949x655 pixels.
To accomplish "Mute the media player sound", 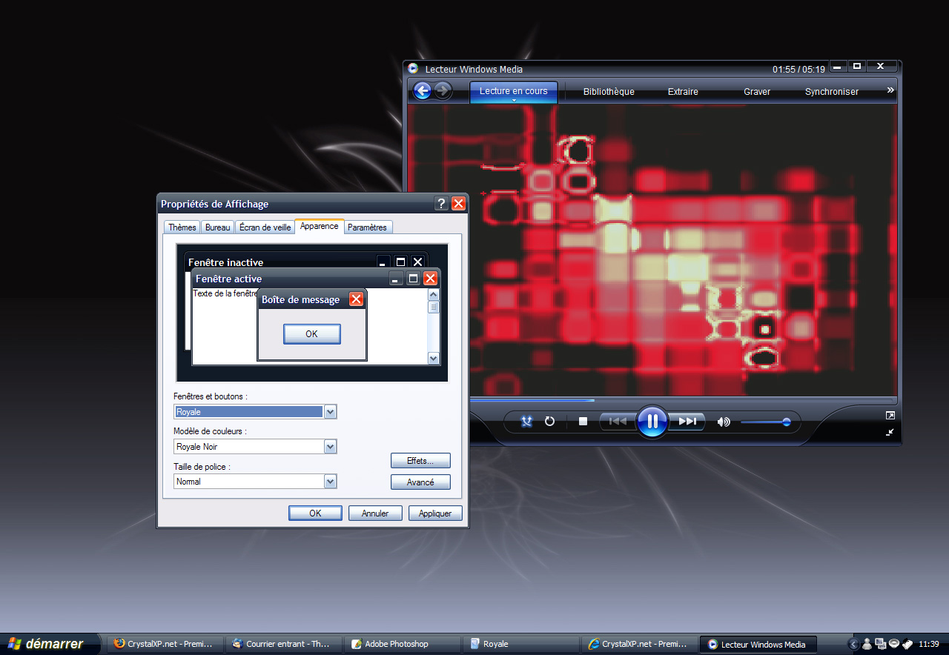I will [x=723, y=422].
